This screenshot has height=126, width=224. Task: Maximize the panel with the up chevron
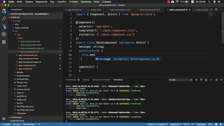tap(211, 80)
